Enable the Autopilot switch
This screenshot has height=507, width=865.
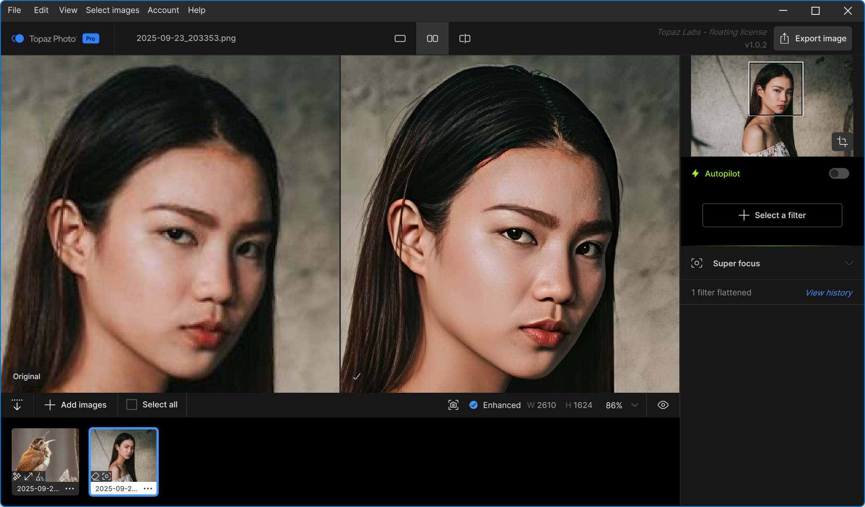838,174
